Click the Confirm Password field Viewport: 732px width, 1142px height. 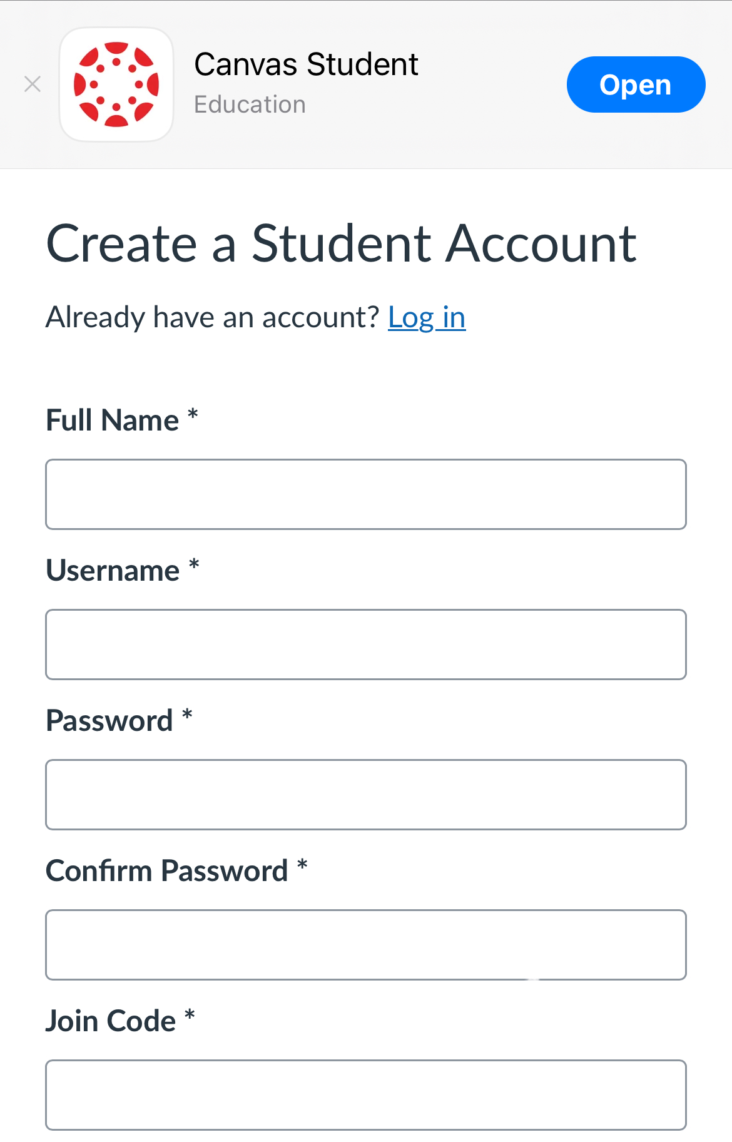click(x=365, y=945)
